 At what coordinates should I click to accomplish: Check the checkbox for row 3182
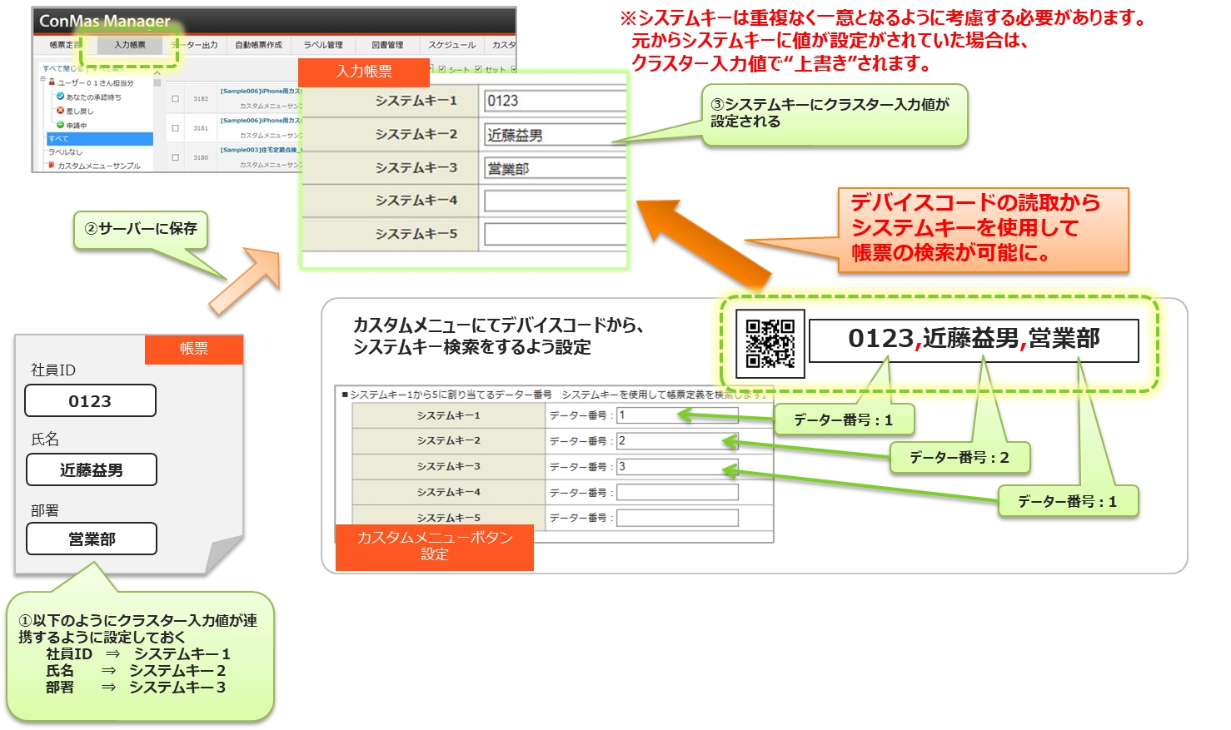(175, 98)
